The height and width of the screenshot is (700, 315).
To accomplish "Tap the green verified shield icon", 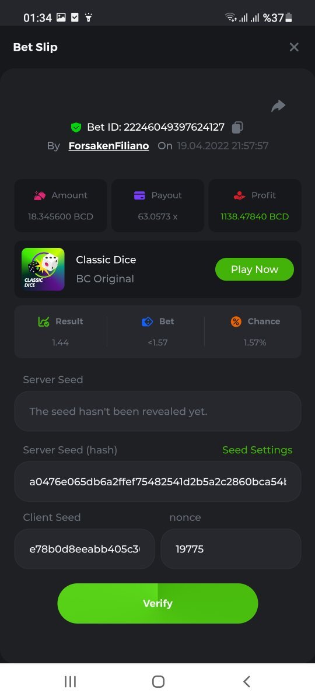I will click(76, 127).
